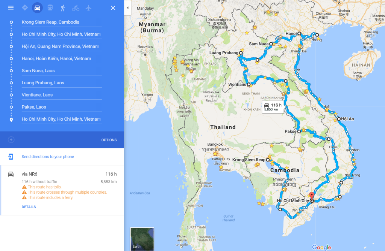Select the via NR6 route

tap(62, 190)
